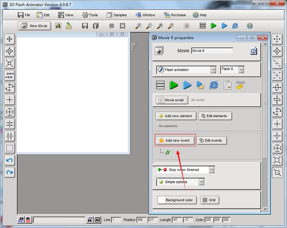Viewport: 287px width, 228px height.
Task: Click the undo arrow in left toolbar
Action: [x=10, y=160]
